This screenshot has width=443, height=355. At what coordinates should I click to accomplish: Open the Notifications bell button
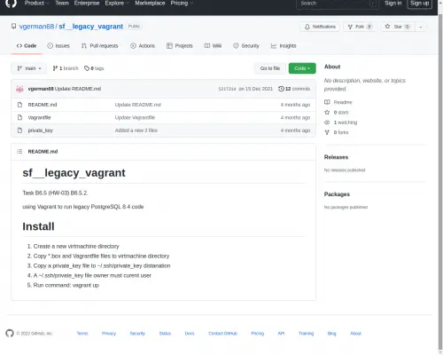(320, 27)
